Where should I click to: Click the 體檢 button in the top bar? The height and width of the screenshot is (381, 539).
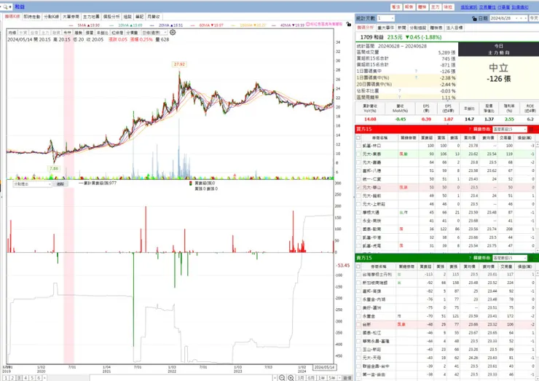pos(422,7)
